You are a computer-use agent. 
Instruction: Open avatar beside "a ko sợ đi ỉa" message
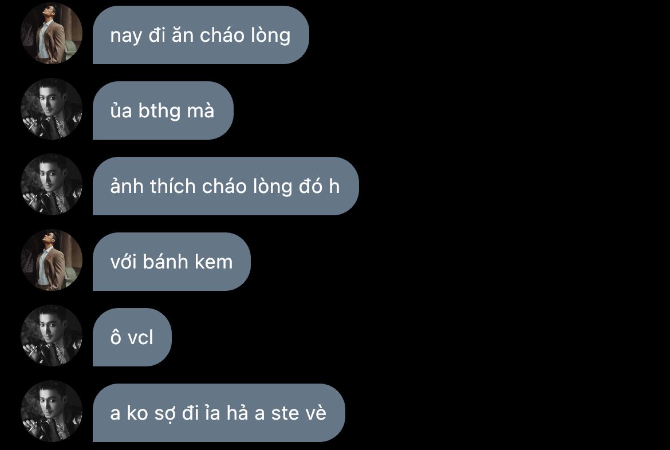click(52, 412)
